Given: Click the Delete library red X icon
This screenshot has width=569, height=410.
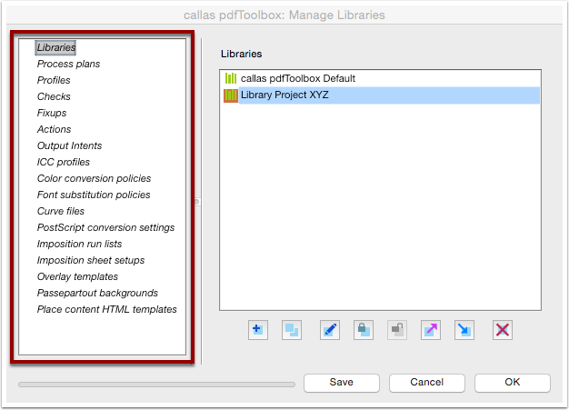Looking at the screenshot, I should click(x=503, y=330).
